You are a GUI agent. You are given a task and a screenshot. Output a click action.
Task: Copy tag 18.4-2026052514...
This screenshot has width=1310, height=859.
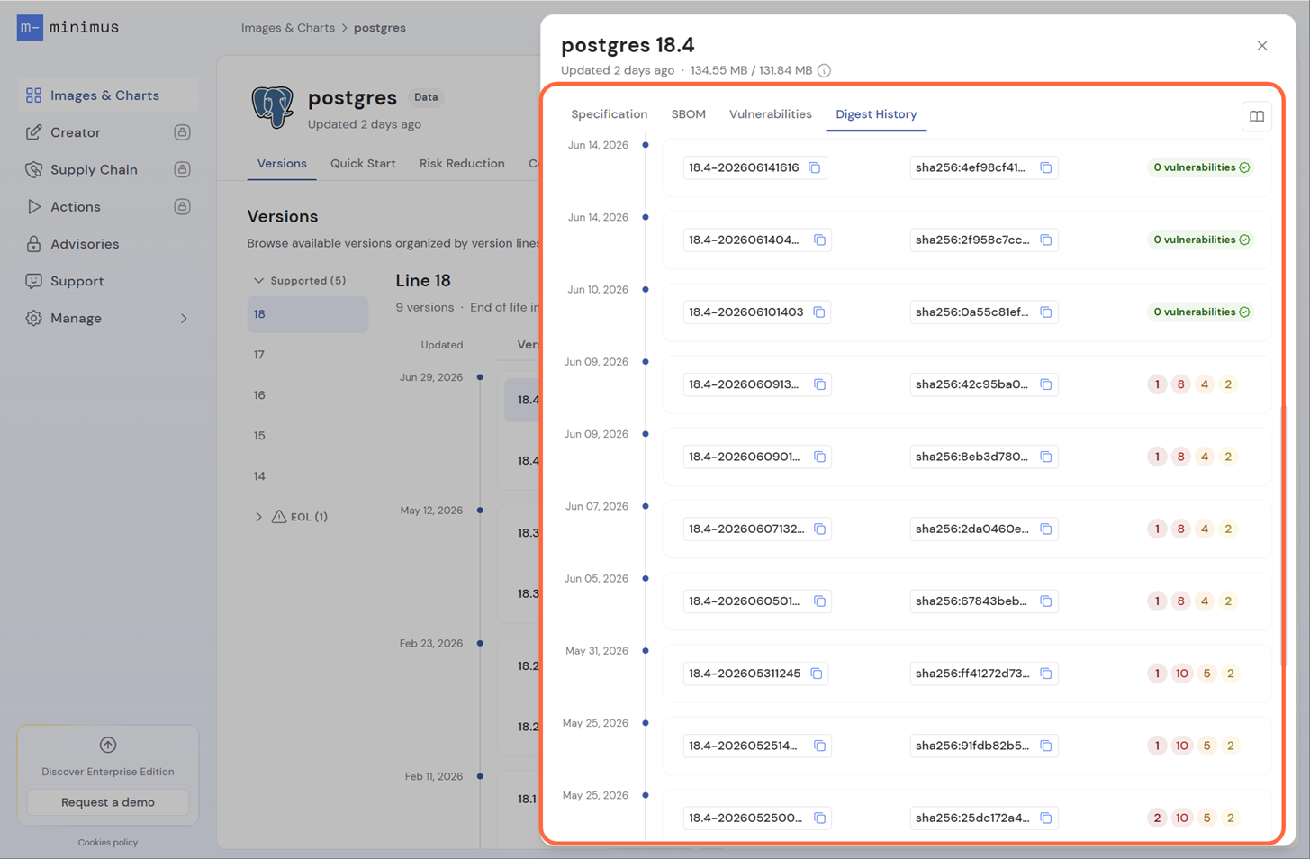[x=820, y=746]
